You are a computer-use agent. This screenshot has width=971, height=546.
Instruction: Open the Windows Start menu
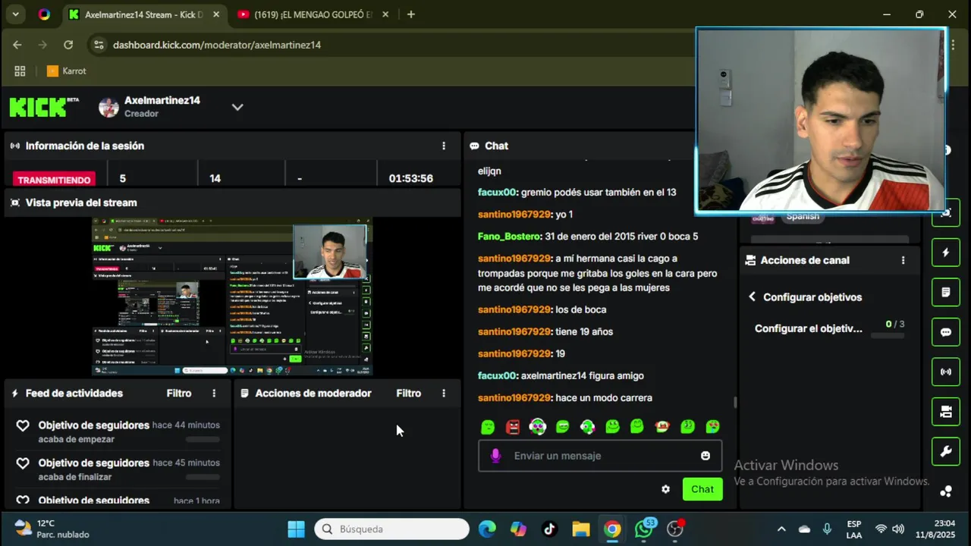(x=296, y=529)
